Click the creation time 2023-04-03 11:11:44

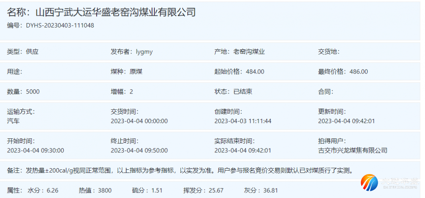click(x=243, y=121)
